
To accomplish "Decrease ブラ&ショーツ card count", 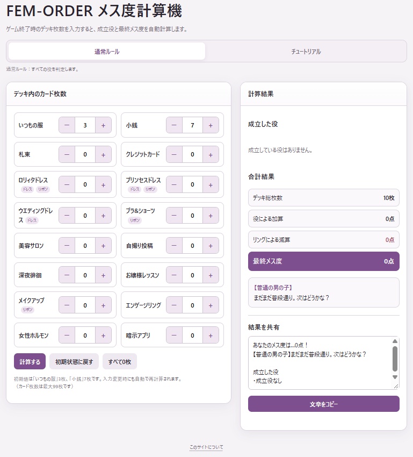I will 175,216.
